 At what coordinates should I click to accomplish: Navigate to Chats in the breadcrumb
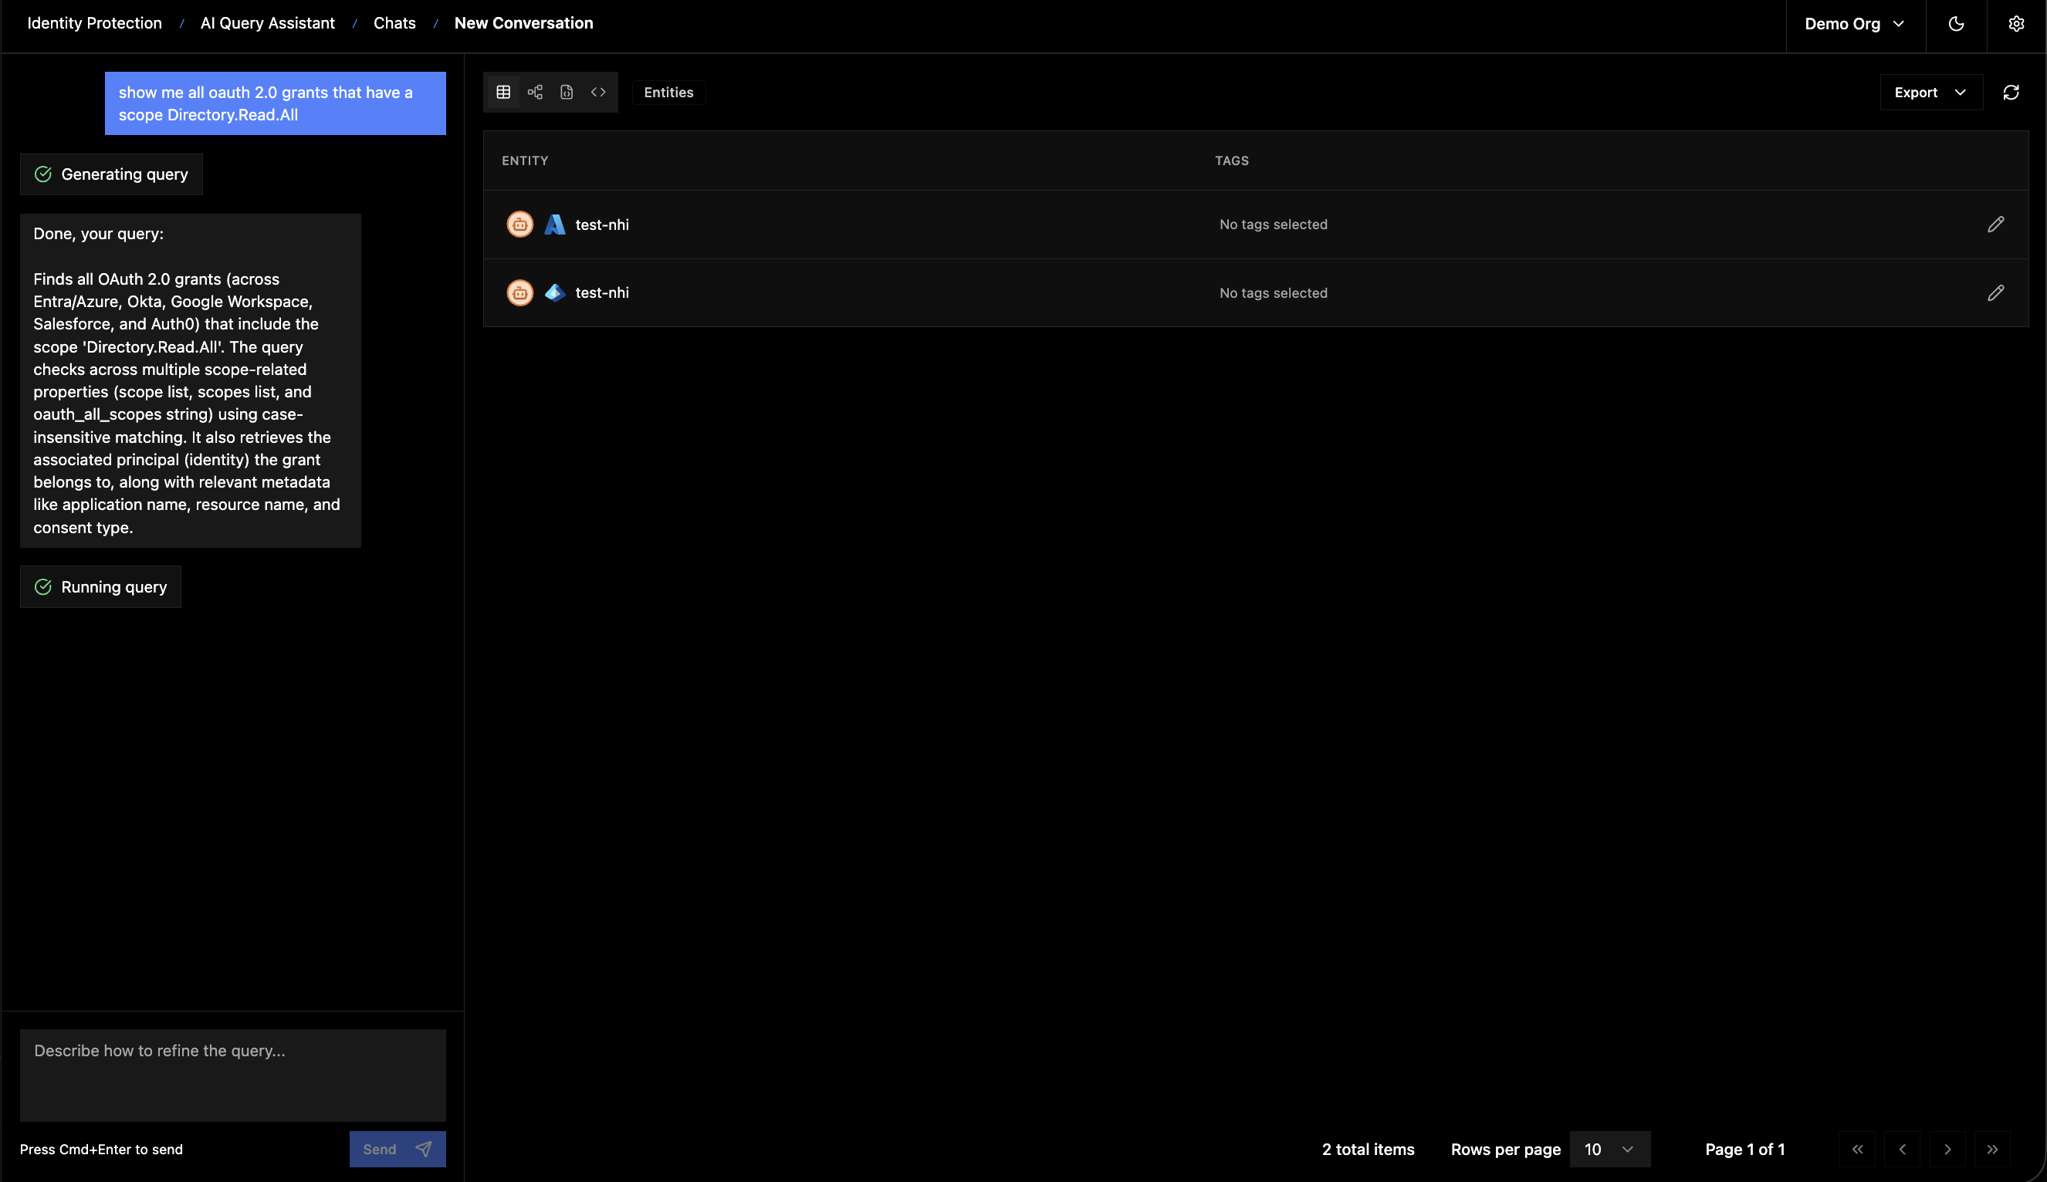(394, 22)
